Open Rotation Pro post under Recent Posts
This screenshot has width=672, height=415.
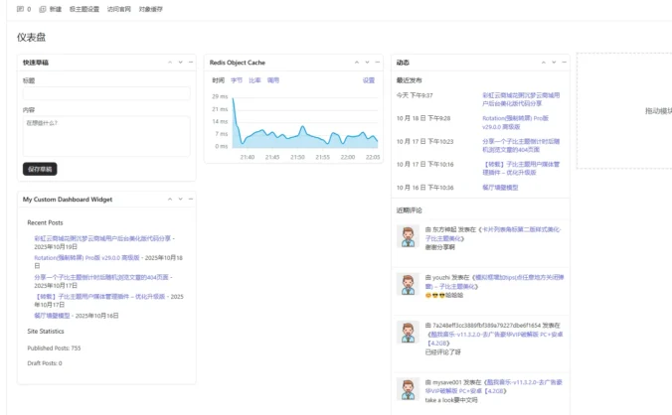click(x=87, y=258)
